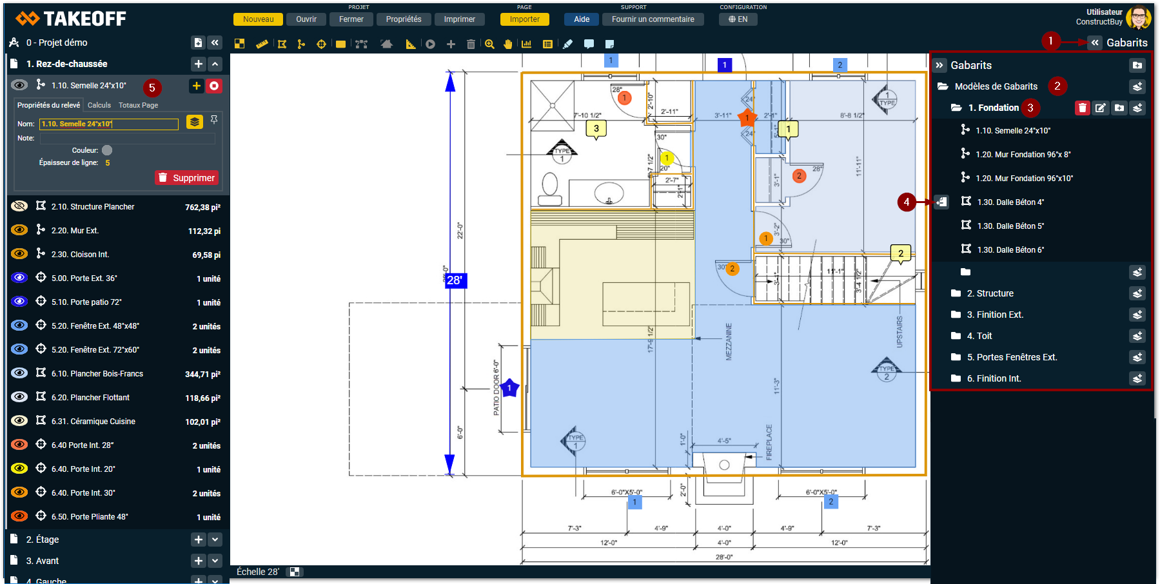Select the highlighter tool in toolbar
This screenshot has height=584, width=1160.
[x=567, y=44]
